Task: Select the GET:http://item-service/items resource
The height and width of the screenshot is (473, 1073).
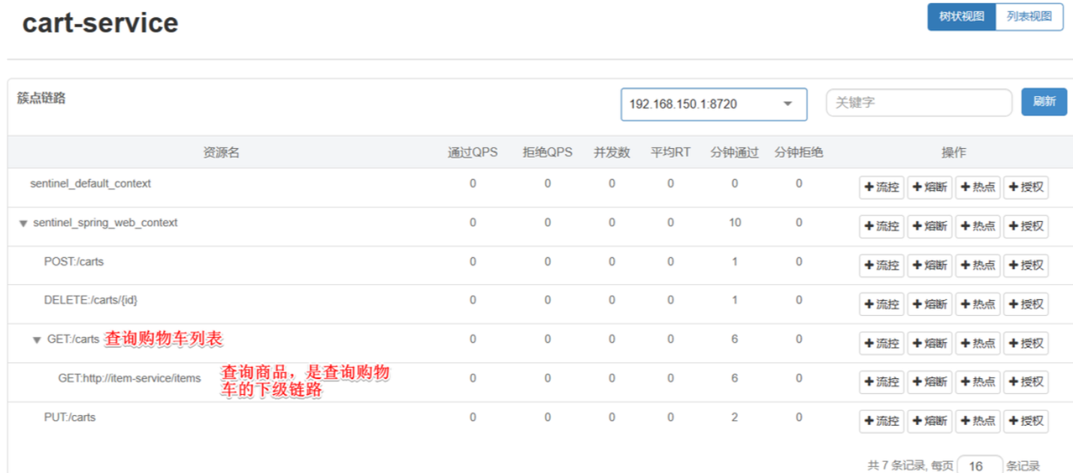Action: tap(129, 378)
